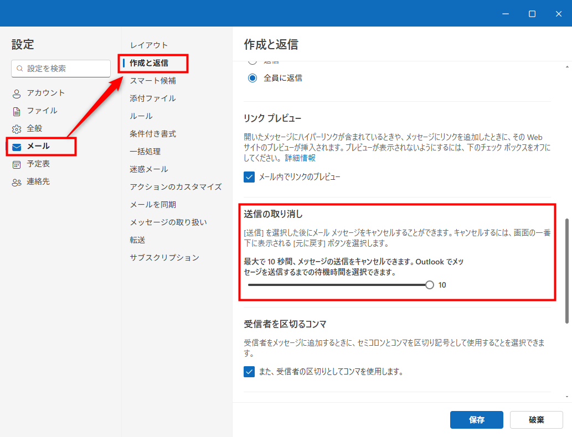The height and width of the screenshot is (437, 572).
Task: Select the 全員に返信 radio button
Action: [x=252, y=78]
